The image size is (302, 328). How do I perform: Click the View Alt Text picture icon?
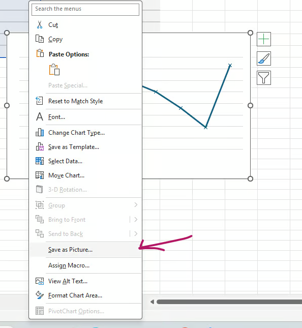[x=40, y=281]
